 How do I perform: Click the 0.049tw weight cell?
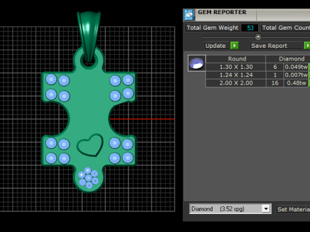(296, 67)
